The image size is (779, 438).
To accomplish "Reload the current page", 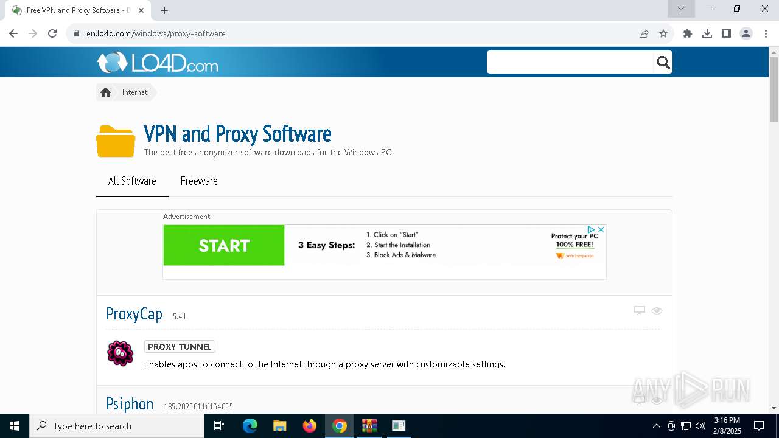I will coord(52,33).
